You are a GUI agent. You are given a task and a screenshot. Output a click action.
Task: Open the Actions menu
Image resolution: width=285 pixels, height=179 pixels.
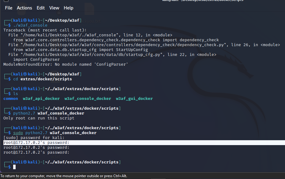24,8
